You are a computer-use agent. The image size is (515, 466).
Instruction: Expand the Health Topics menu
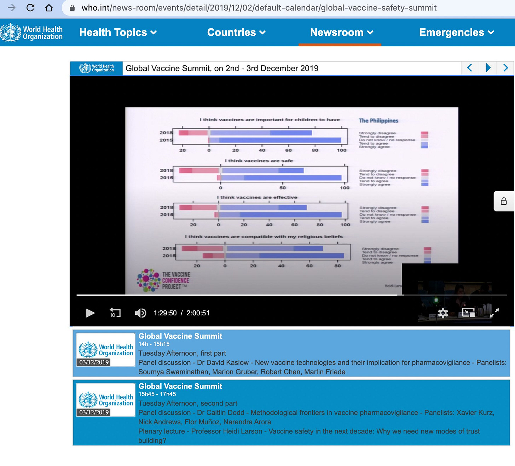point(118,32)
